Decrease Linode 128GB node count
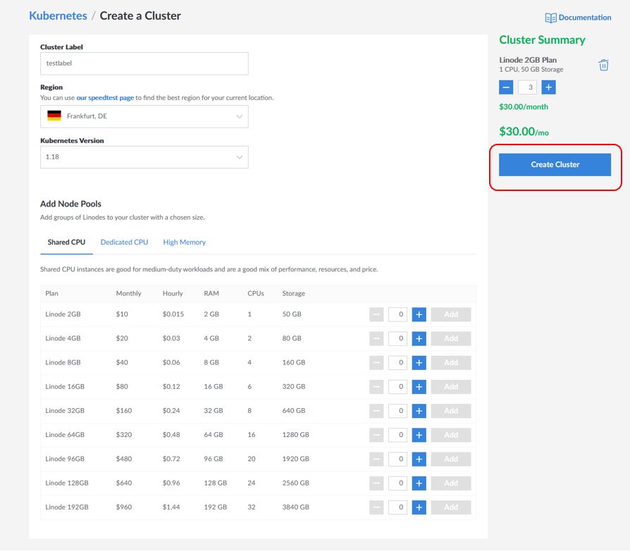This screenshot has width=630, height=554. tap(376, 484)
